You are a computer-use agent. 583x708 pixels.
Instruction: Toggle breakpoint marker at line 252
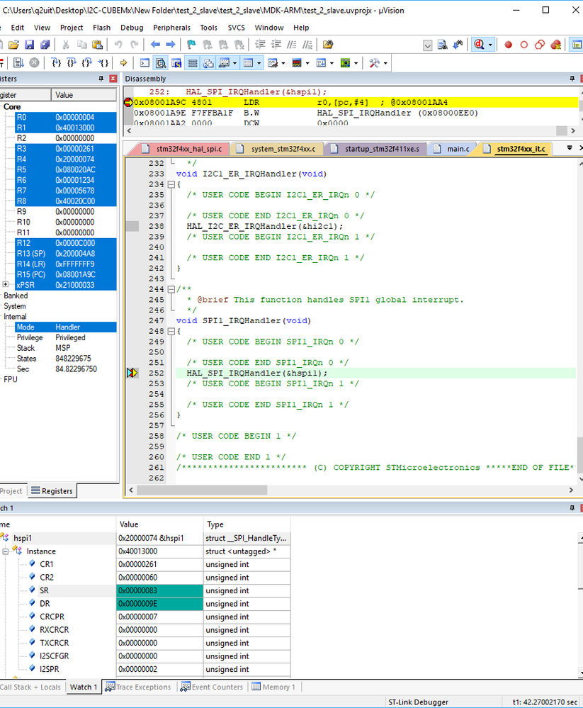[x=132, y=373]
